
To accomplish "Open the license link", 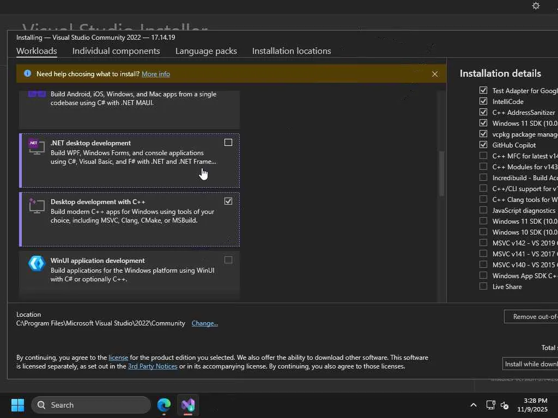I will (x=118, y=358).
